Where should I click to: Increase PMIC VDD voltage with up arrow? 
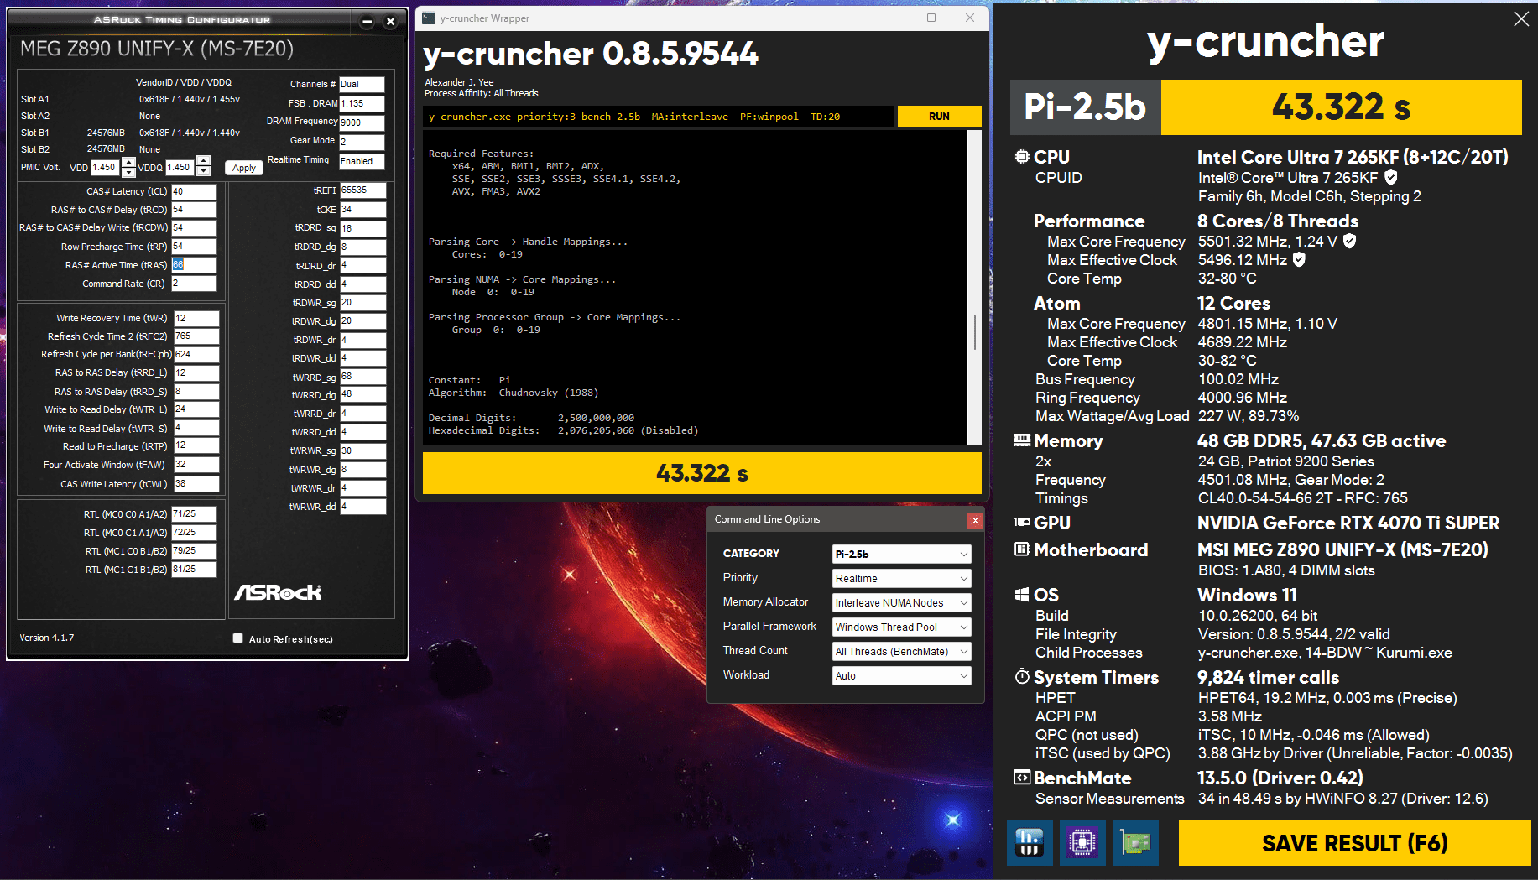point(128,162)
